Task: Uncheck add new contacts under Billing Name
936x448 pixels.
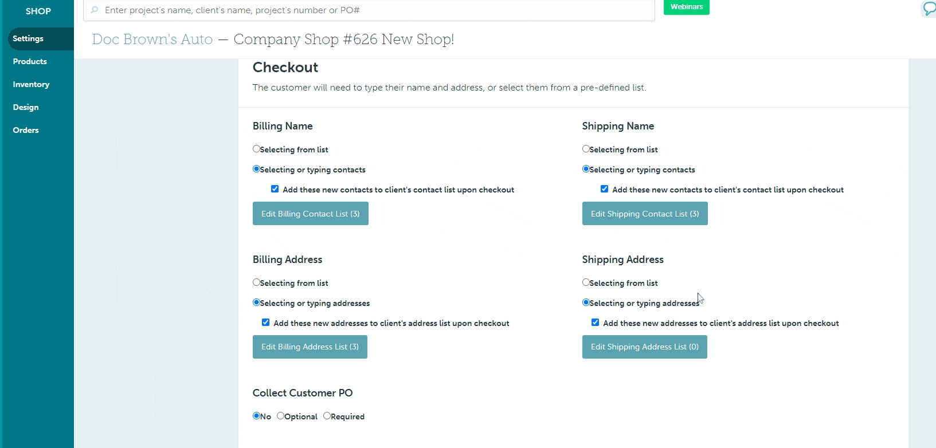Action: pyautogui.click(x=275, y=189)
